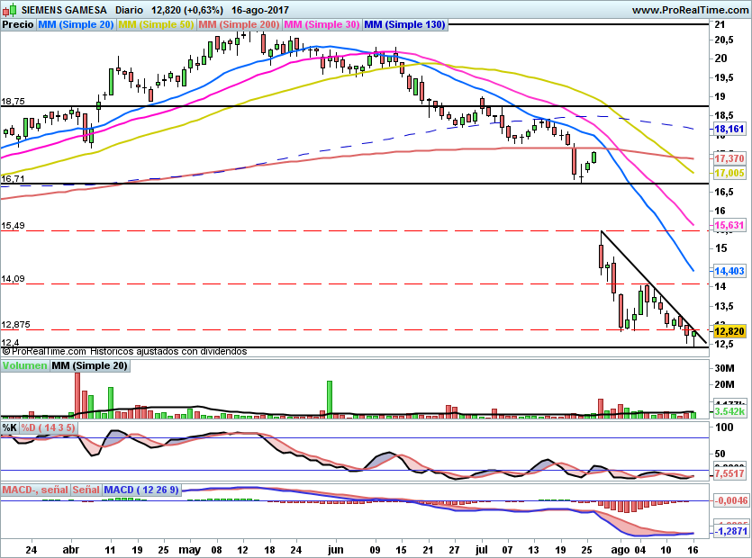Click the 14,403 blue average value tag

tap(730, 270)
